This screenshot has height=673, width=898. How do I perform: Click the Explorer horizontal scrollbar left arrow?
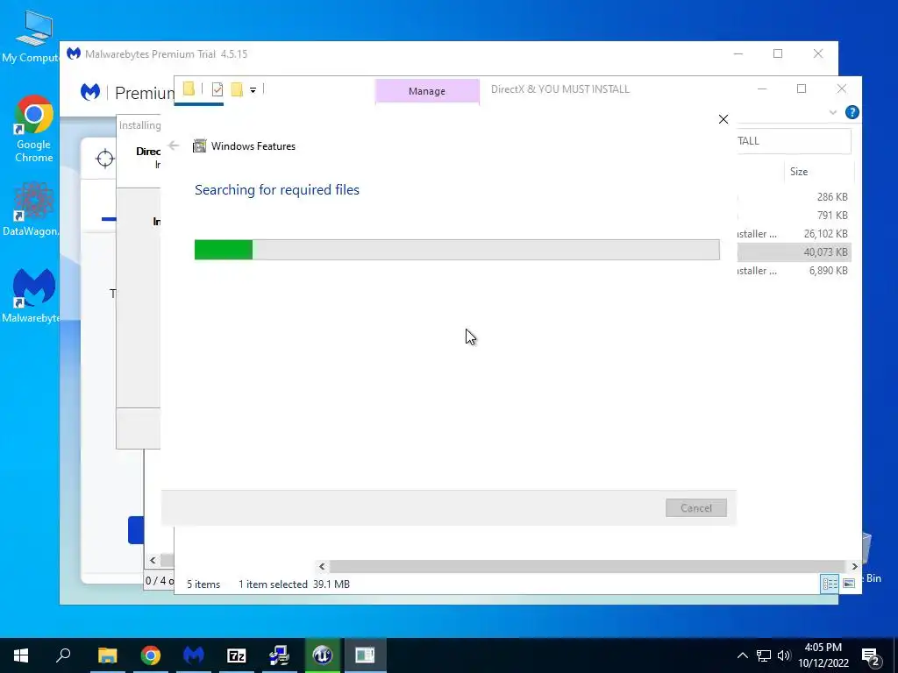click(322, 567)
